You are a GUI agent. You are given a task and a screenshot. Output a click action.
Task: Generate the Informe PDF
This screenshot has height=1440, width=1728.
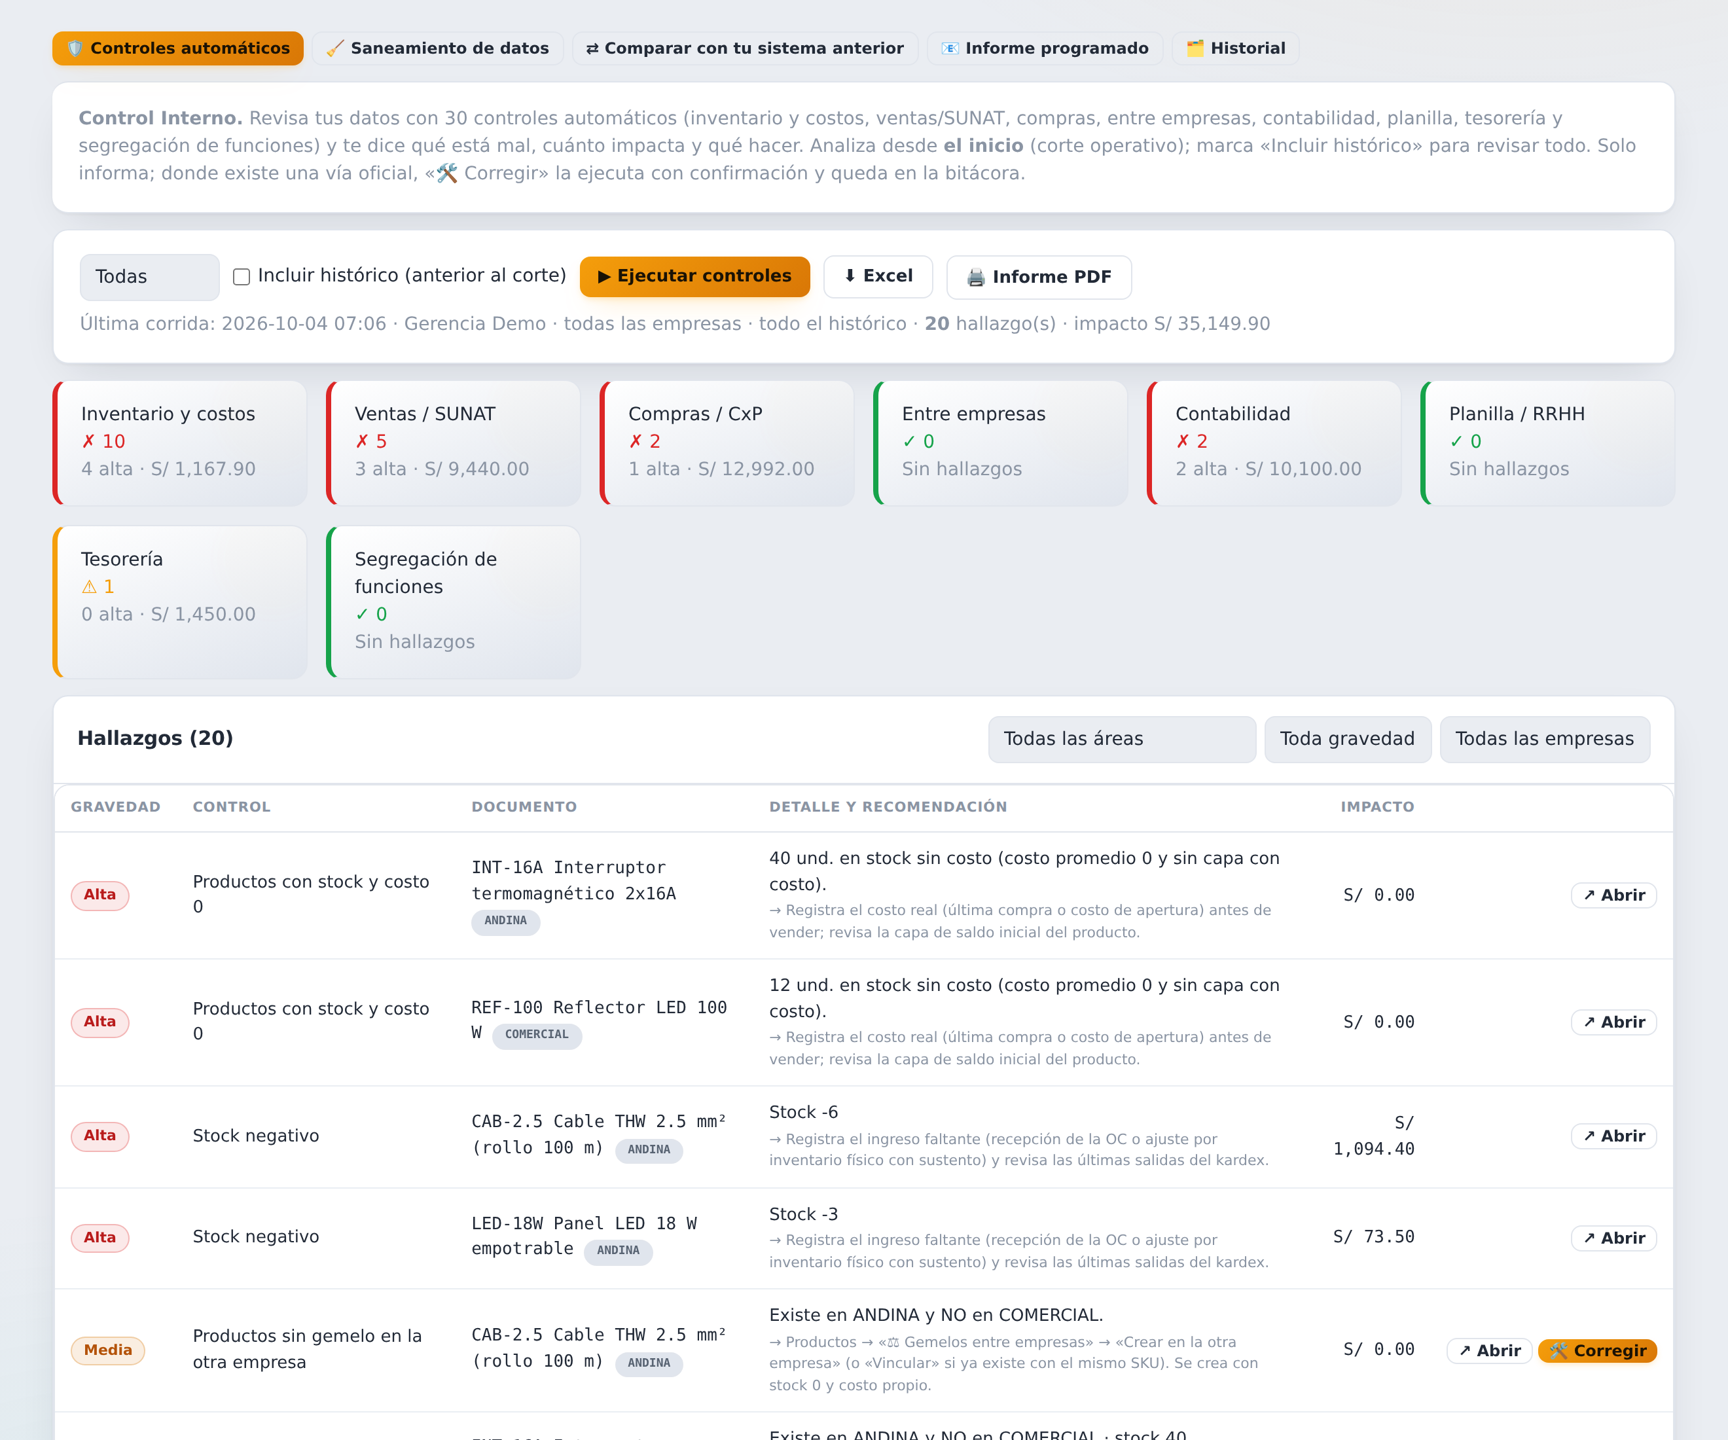(x=1039, y=278)
